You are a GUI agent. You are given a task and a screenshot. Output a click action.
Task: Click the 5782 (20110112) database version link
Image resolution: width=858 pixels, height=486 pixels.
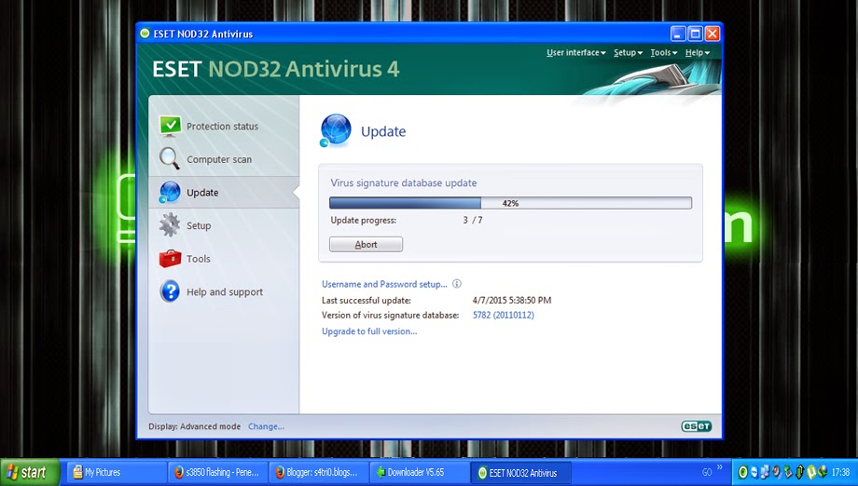503,315
